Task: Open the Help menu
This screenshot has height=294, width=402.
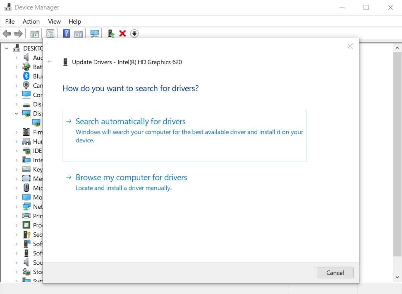Action: pyautogui.click(x=75, y=22)
